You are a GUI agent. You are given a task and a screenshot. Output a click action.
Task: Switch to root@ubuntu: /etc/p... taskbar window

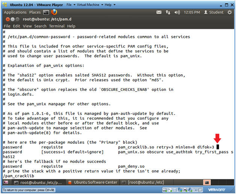coord(38,182)
